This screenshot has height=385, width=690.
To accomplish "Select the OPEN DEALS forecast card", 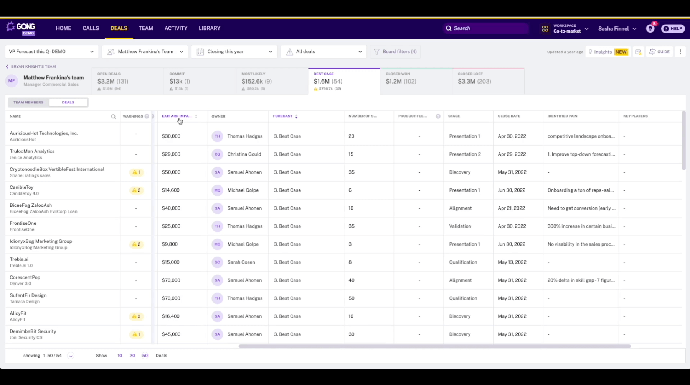I will [x=128, y=81].
